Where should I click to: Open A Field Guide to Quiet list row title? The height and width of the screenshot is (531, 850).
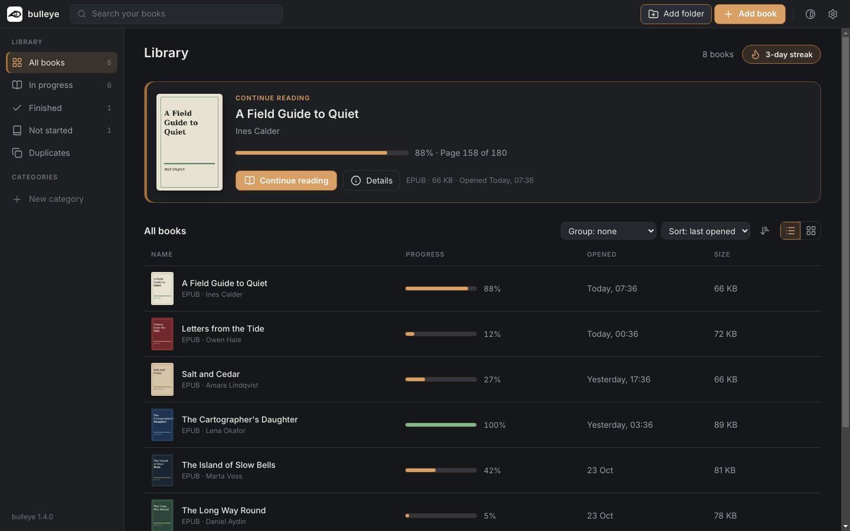pyautogui.click(x=224, y=283)
